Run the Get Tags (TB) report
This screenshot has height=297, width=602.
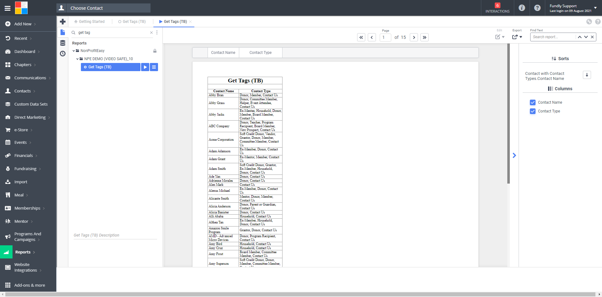(x=145, y=67)
